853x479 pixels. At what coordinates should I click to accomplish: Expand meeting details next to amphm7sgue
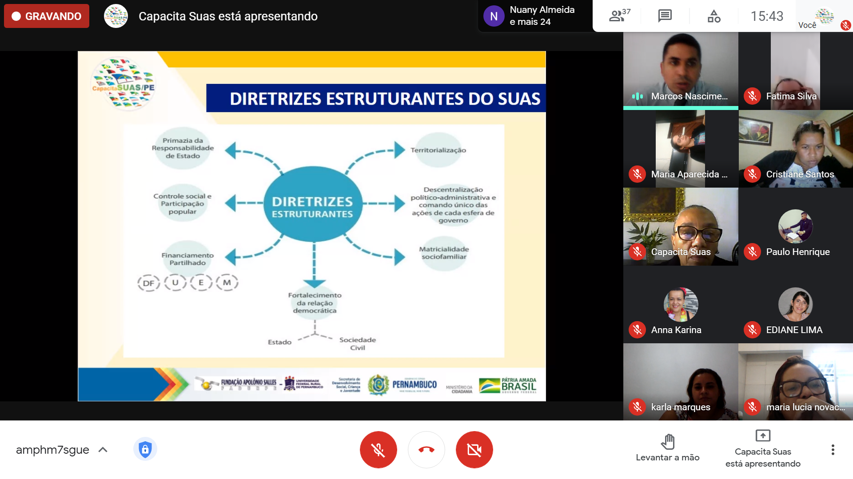point(103,450)
